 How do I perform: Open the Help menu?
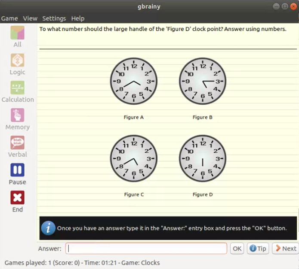(x=78, y=18)
